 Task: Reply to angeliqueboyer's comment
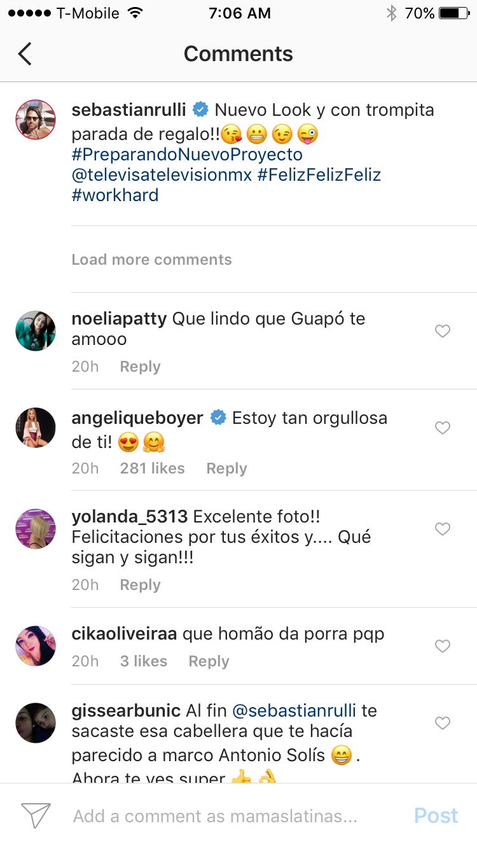pyautogui.click(x=226, y=468)
